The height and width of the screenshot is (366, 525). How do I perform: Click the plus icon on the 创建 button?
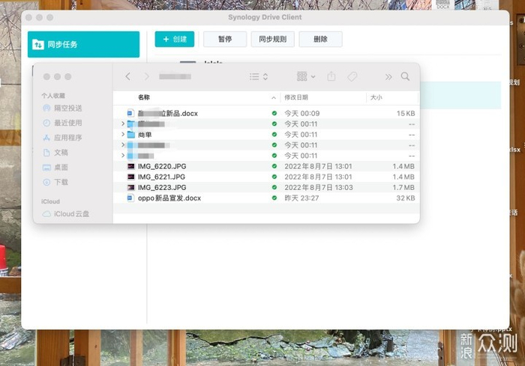click(166, 39)
